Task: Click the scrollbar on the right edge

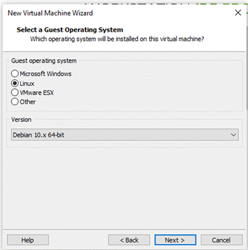Action: (247, 68)
